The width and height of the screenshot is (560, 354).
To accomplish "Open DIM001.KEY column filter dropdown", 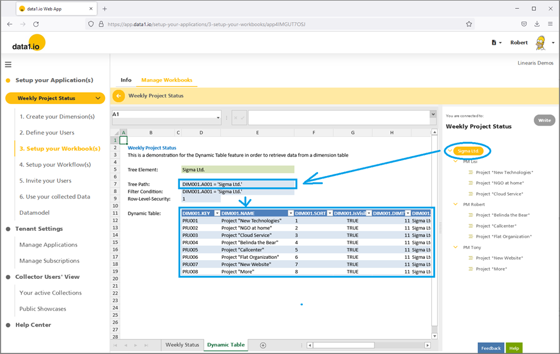I will pos(217,213).
